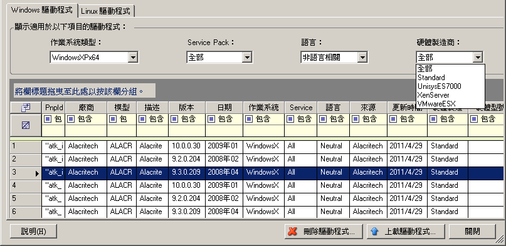Select row 2 header

(26, 160)
